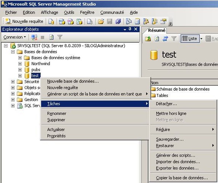Image resolution: width=218 pixels, height=183 pixels.
Task: Expand the Sécurité folder node
Action: (x=13, y=82)
